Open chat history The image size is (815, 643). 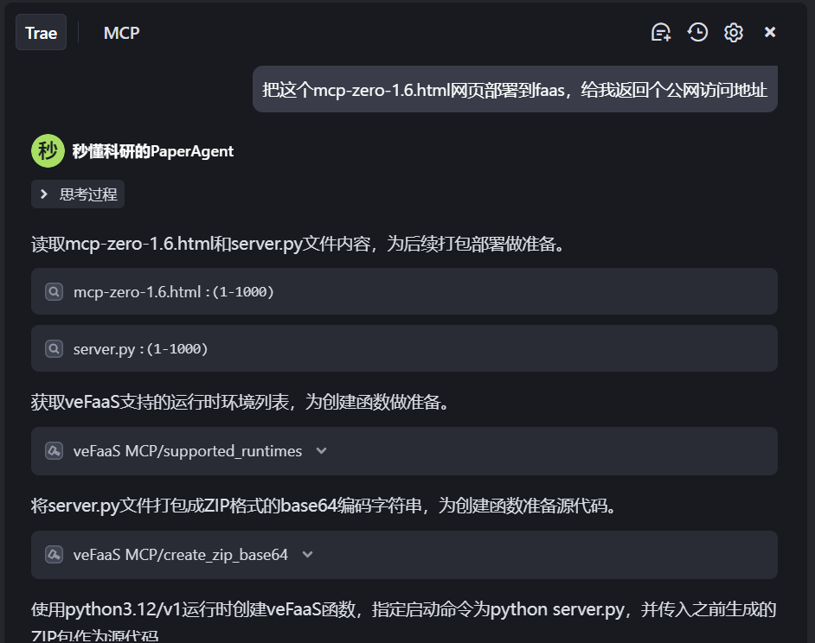pos(697,32)
